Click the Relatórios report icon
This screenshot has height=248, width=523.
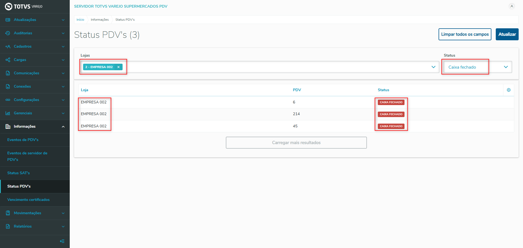point(8,226)
